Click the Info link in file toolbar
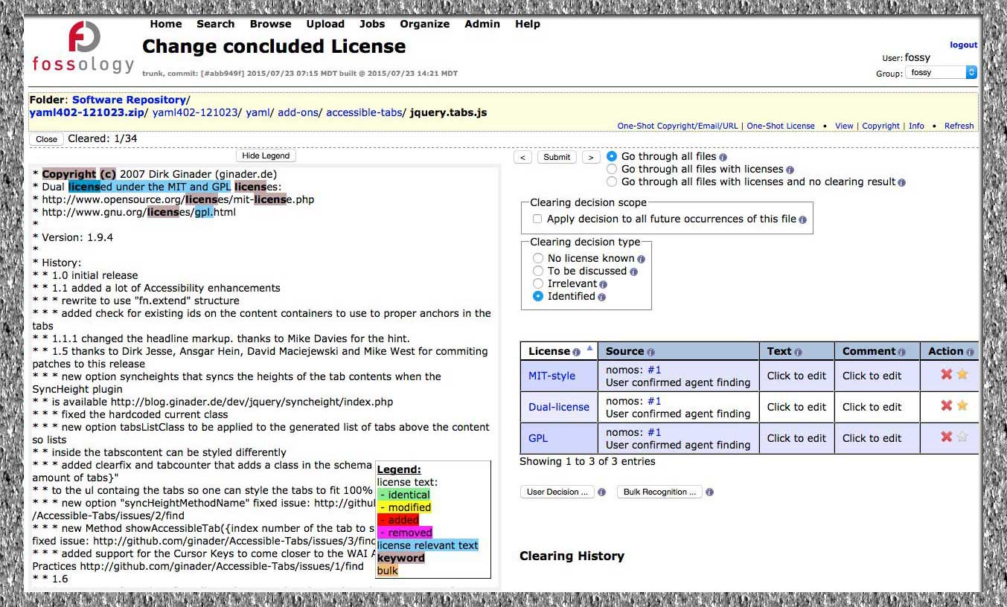This screenshot has height=607, width=1007. click(x=916, y=126)
